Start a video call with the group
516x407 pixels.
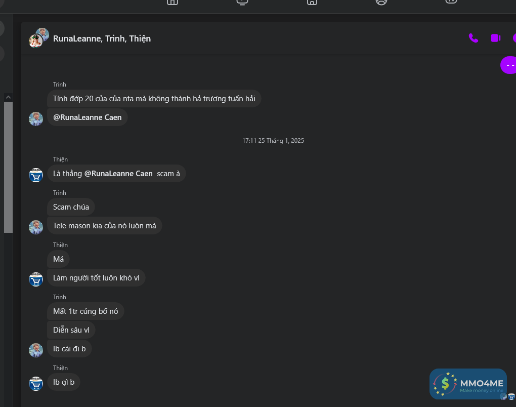coord(495,38)
